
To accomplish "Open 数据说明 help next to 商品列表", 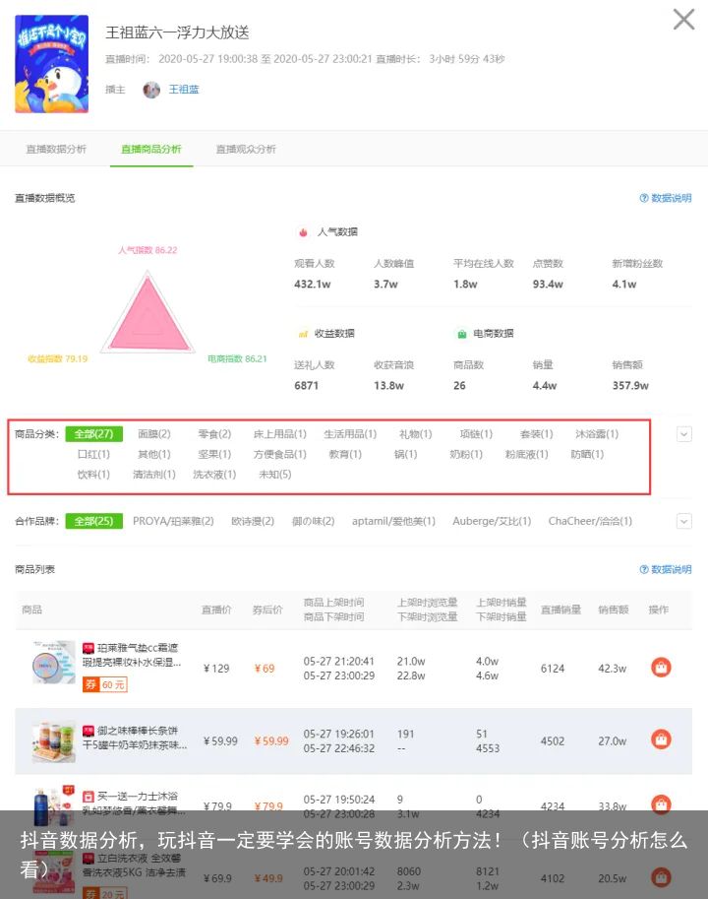I will 666,569.
